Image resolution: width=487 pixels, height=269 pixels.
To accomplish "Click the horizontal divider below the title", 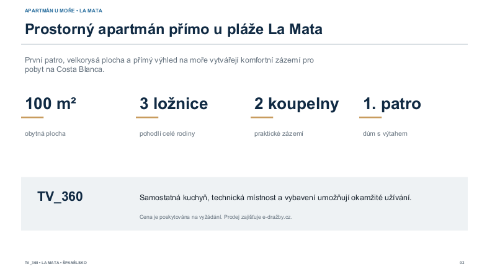I will (244, 45).
